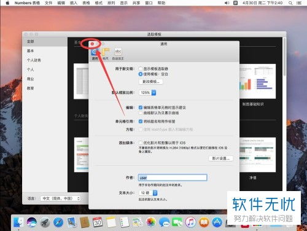The width and height of the screenshot is (307, 231).
Task: Open the 12 磅 text size dropdown
Action: click(x=148, y=193)
